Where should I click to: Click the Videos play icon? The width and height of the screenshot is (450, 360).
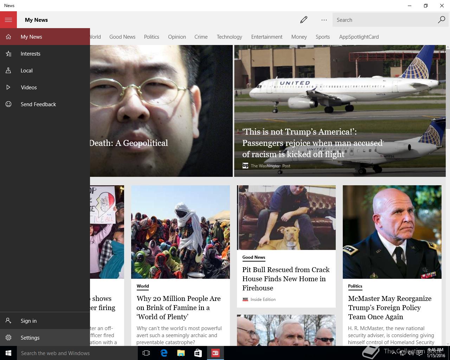point(8,87)
